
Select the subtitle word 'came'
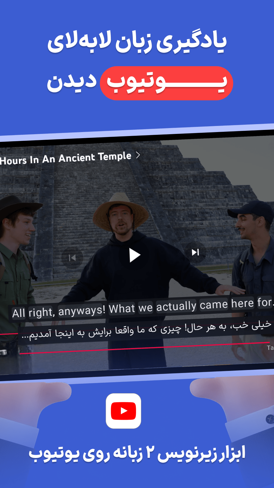pos(214,304)
